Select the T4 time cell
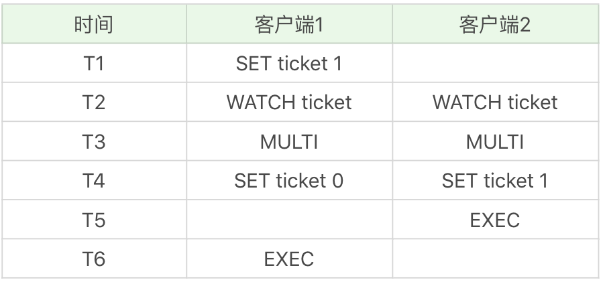 click(94, 181)
